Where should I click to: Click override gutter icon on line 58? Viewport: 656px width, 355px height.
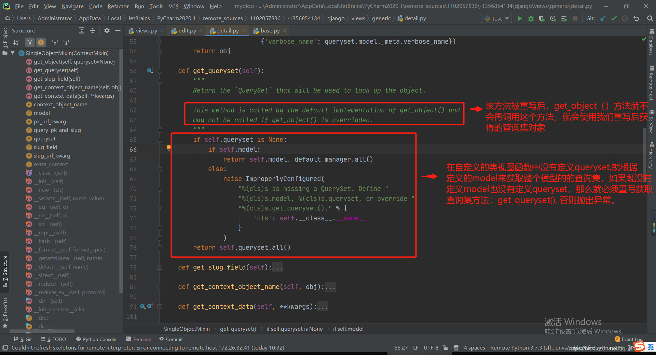click(150, 71)
